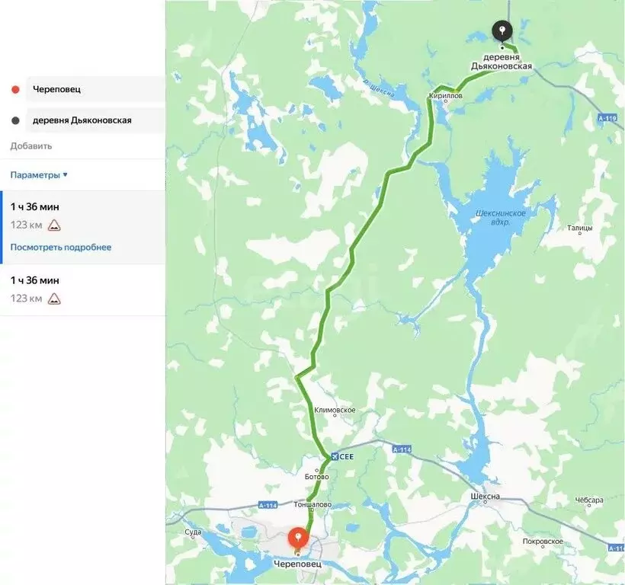The image size is (625, 585).
Task: Click the Шекснинское вдхр. reservoir label
Action: (501, 217)
